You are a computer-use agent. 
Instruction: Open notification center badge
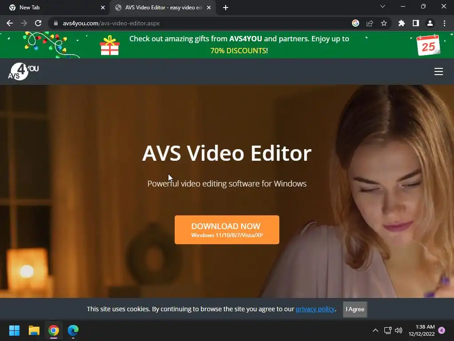pyautogui.click(x=442, y=330)
